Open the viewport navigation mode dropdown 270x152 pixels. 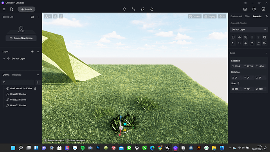[x=48, y=16]
